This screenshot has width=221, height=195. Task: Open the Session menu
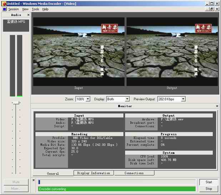click(x=14, y=9)
